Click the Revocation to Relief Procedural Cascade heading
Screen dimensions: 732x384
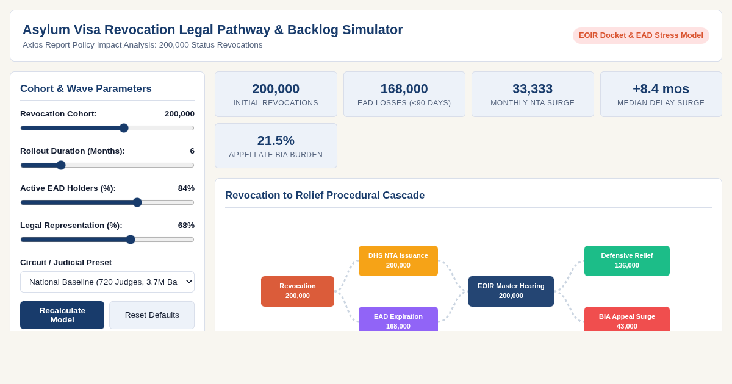coord(325,196)
